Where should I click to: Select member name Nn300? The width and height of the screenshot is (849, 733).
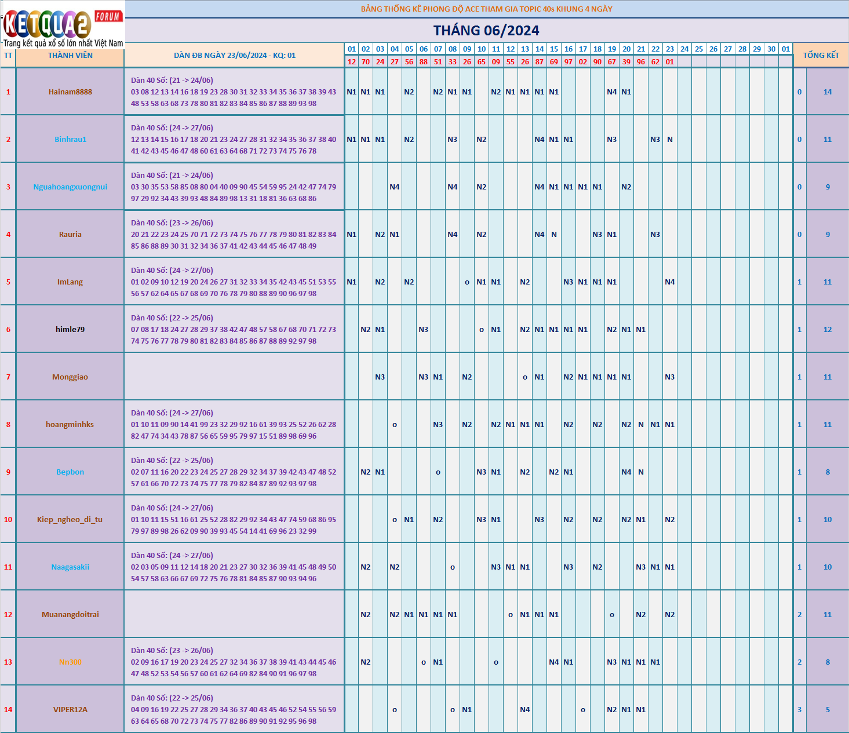click(x=70, y=662)
